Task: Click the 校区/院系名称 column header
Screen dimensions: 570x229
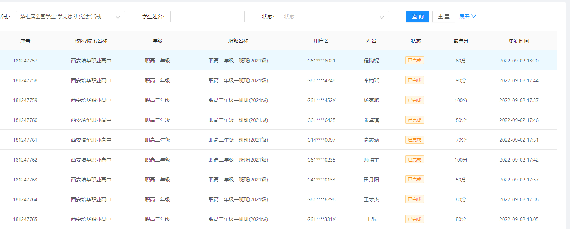Action: click(91, 41)
